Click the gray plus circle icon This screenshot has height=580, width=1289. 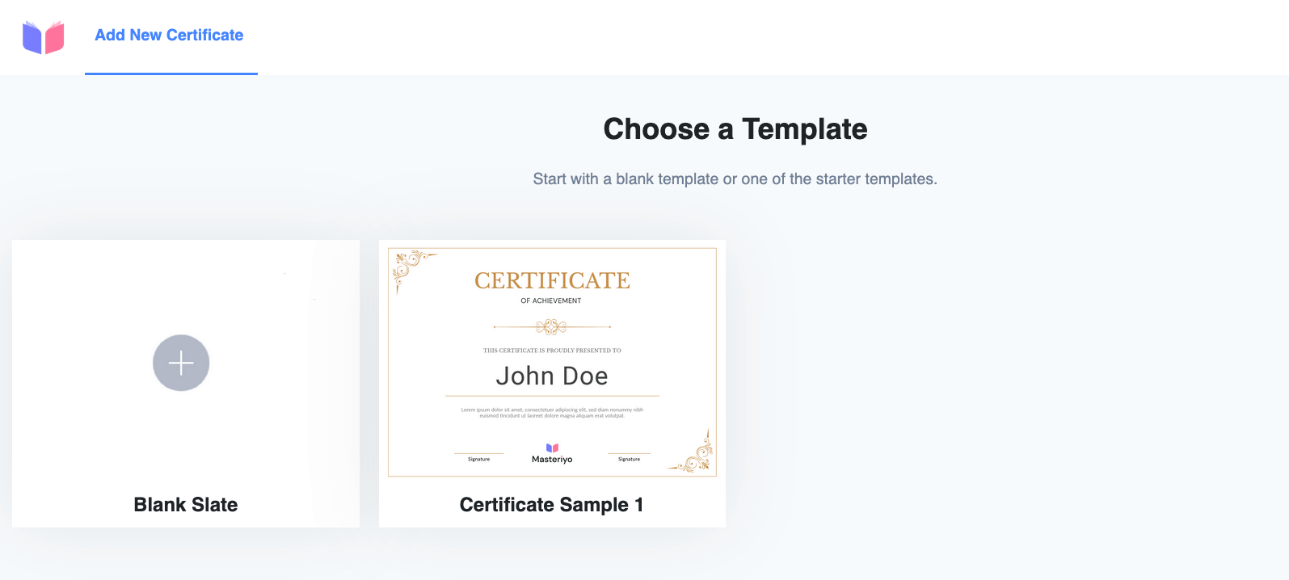point(181,363)
